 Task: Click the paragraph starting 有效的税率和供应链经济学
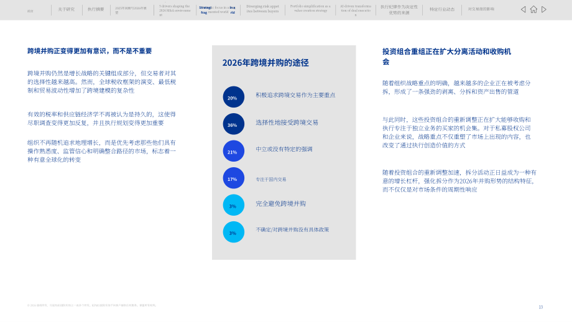tap(101, 119)
